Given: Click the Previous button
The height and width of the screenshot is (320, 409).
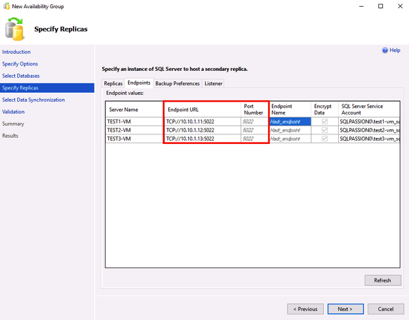Looking at the screenshot, I should pos(305,309).
